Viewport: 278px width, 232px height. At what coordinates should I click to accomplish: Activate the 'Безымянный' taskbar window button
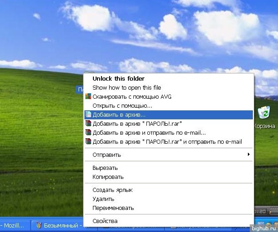[x=58, y=225]
